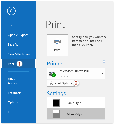Image resolution: width=114 pixels, height=124 pixels.
Task: Choose the Memo Style setting label
Action: 75,114
